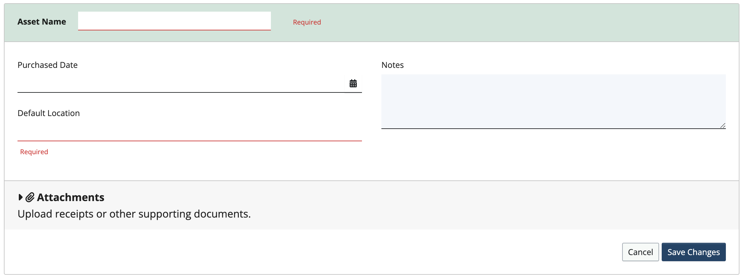Image resolution: width=744 pixels, height=278 pixels.
Task: Click into the Purchased Date field
Action: [181, 84]
